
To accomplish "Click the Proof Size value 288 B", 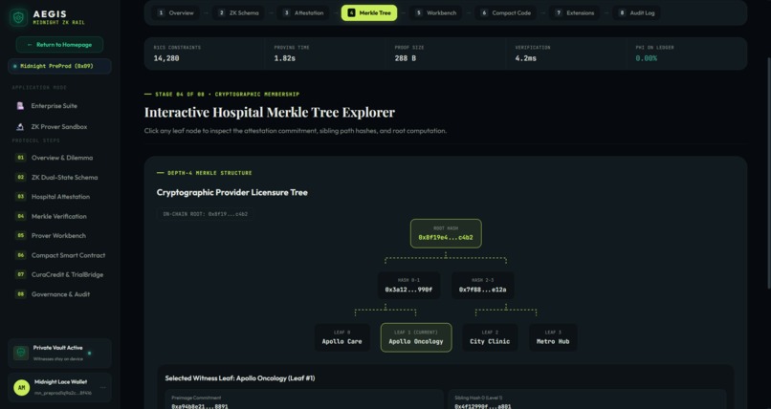I will coord(406,58).
